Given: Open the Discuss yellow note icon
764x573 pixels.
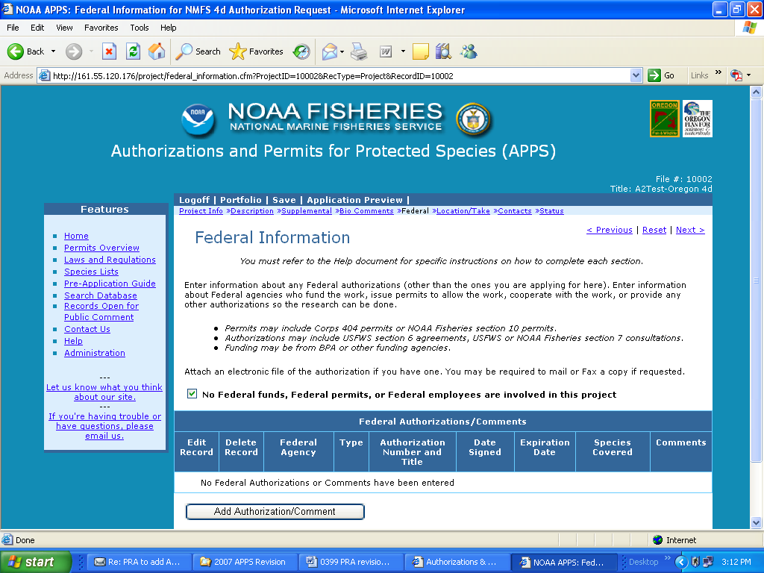Looking at the screenshot, I should click(421, 51).
